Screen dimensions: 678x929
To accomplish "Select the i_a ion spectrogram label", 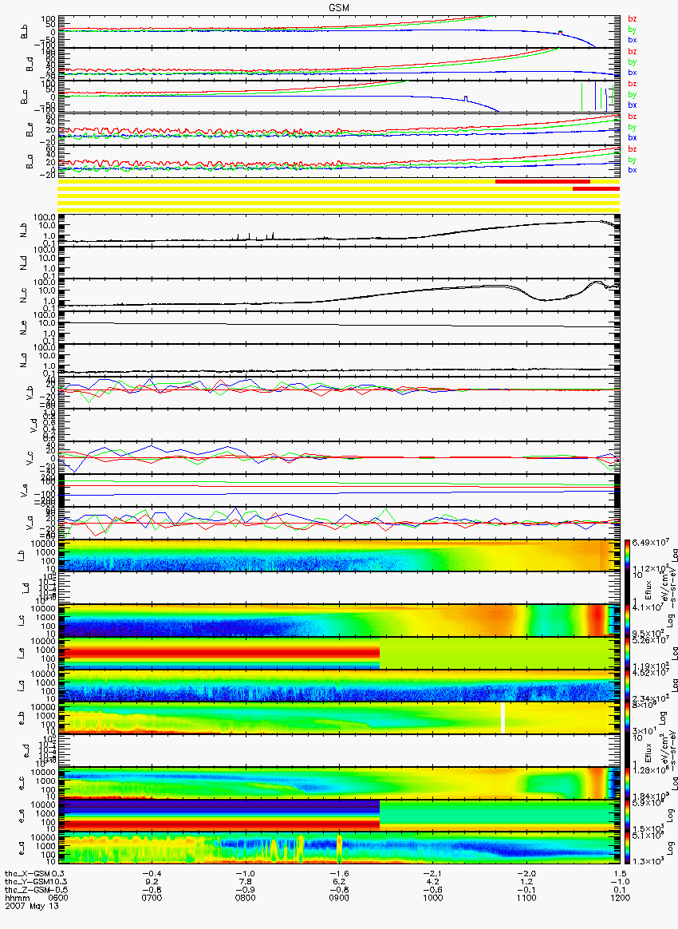I will point(20,686).
